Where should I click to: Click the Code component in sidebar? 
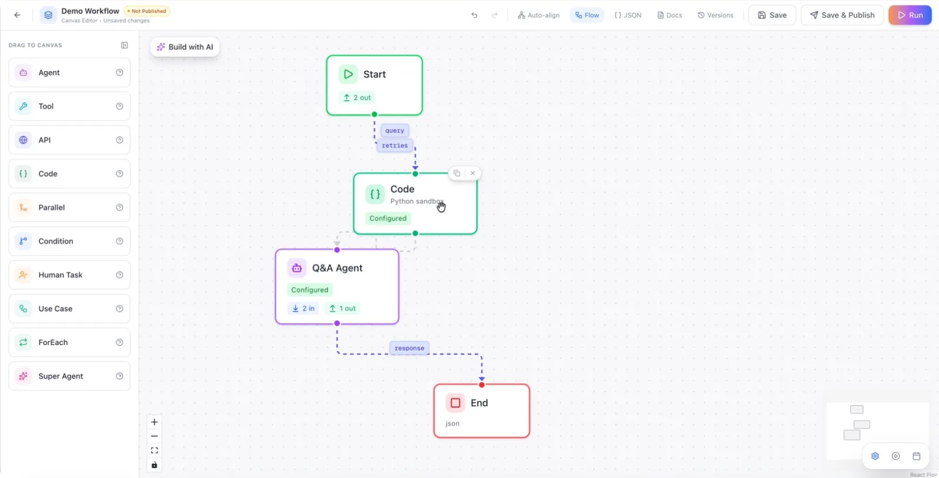(x=69, y=174)
